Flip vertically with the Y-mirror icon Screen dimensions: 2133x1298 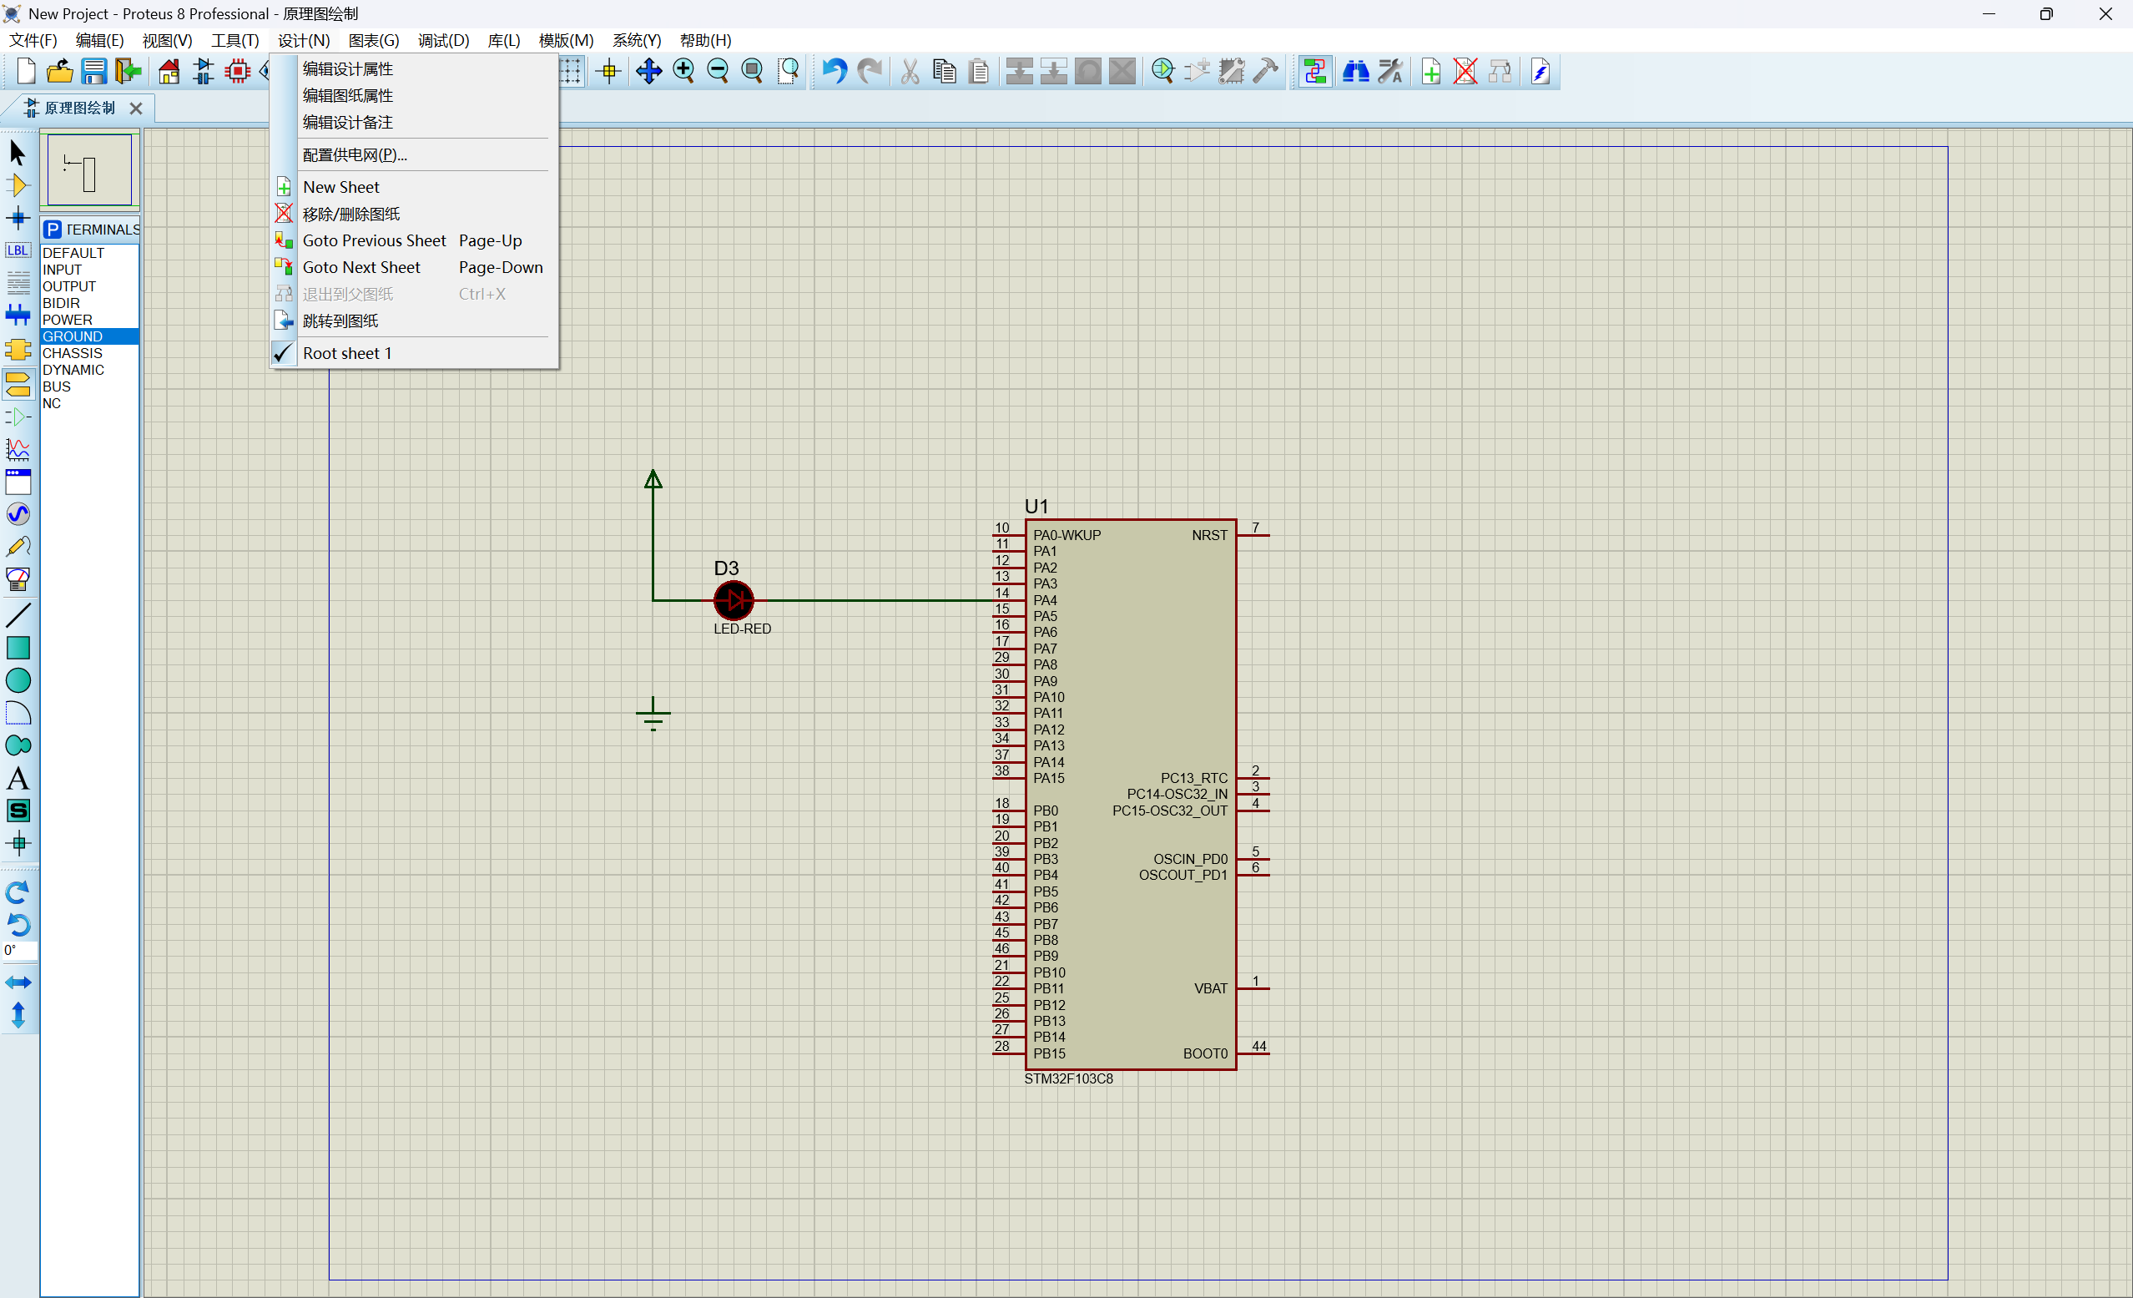(18, 1015)
